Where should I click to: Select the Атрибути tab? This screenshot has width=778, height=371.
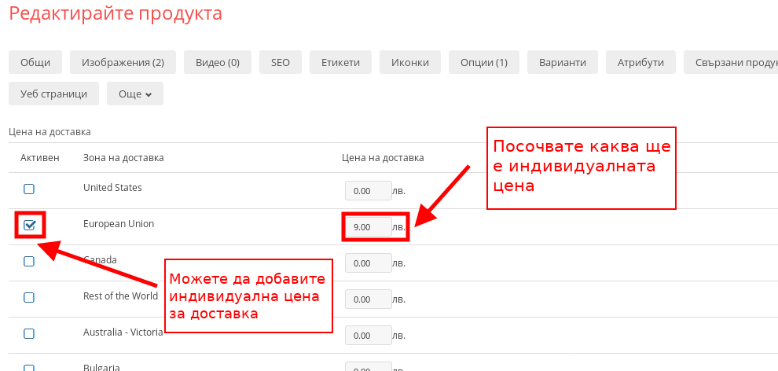[640, 62]
